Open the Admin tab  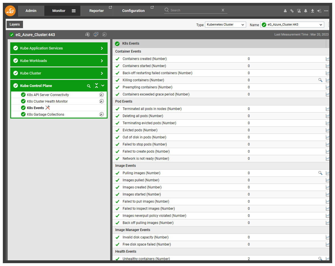[x=31, y=11]
